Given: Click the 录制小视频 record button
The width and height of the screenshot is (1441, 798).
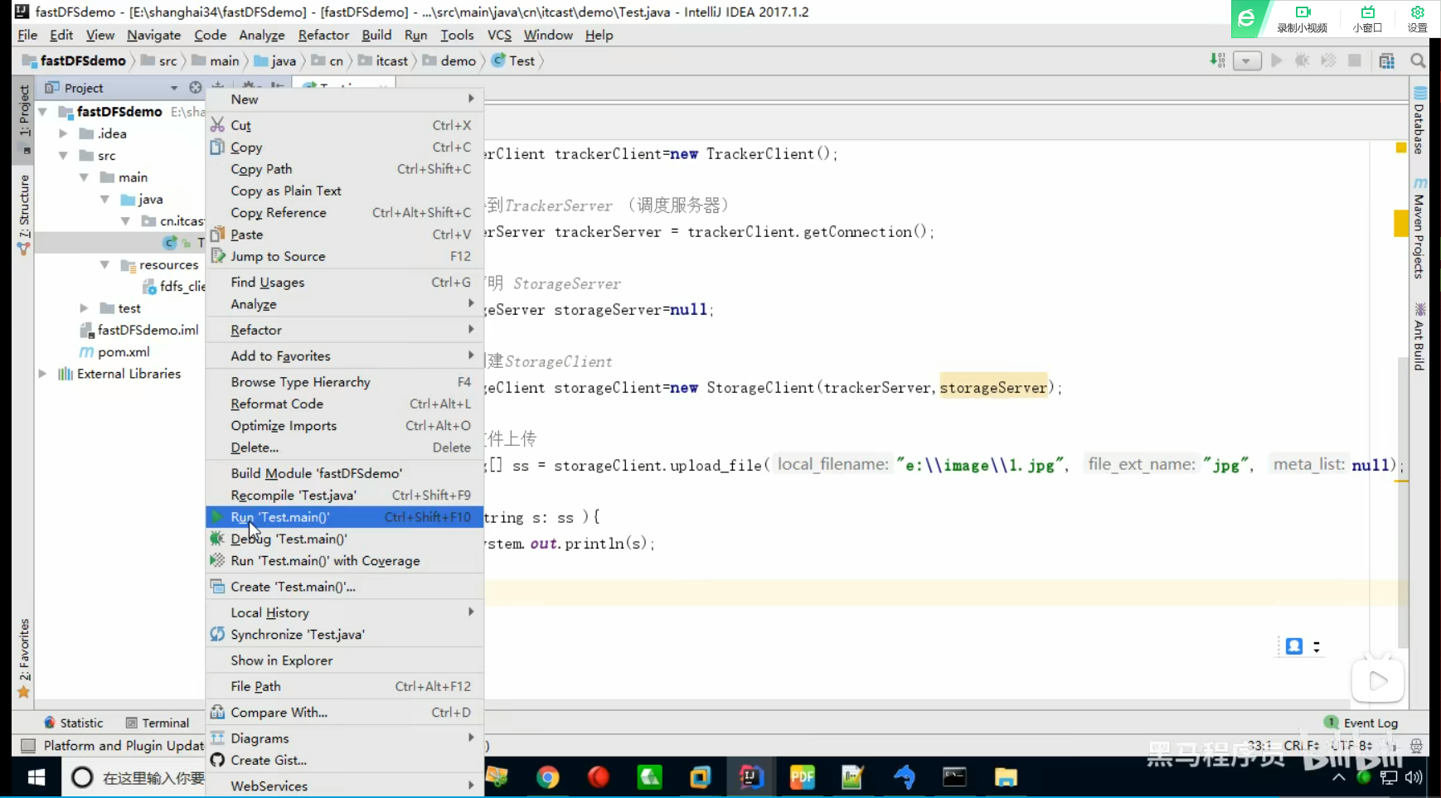Looking at the screenshot, I should pyautogui.click(x=1303, y=18).
